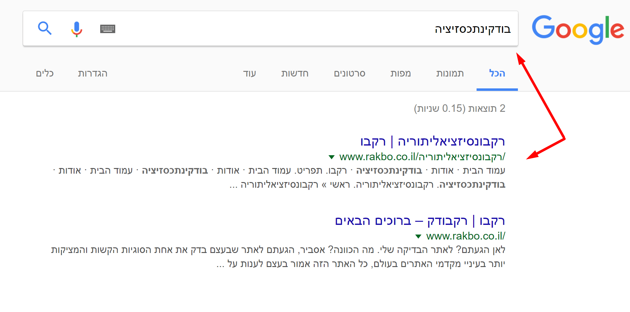Switch to the תמונות tab

coord(450,73)
